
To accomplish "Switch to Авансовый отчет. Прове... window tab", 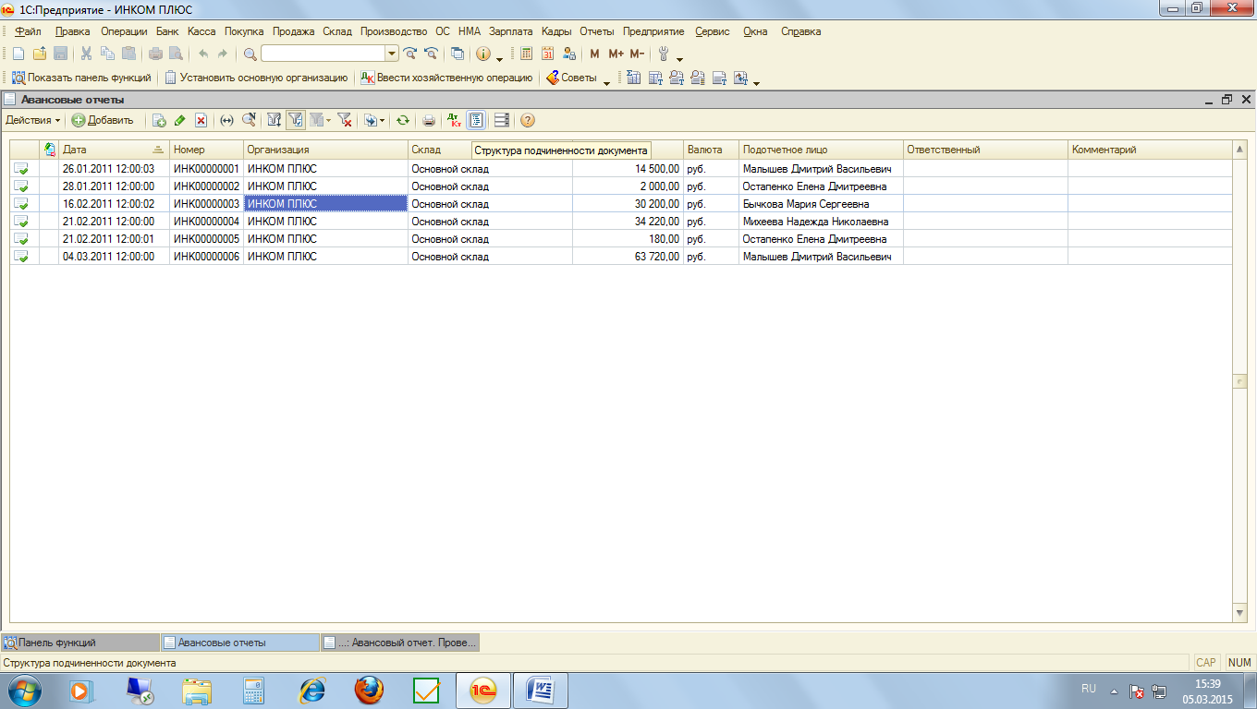I will coord(399,643).
